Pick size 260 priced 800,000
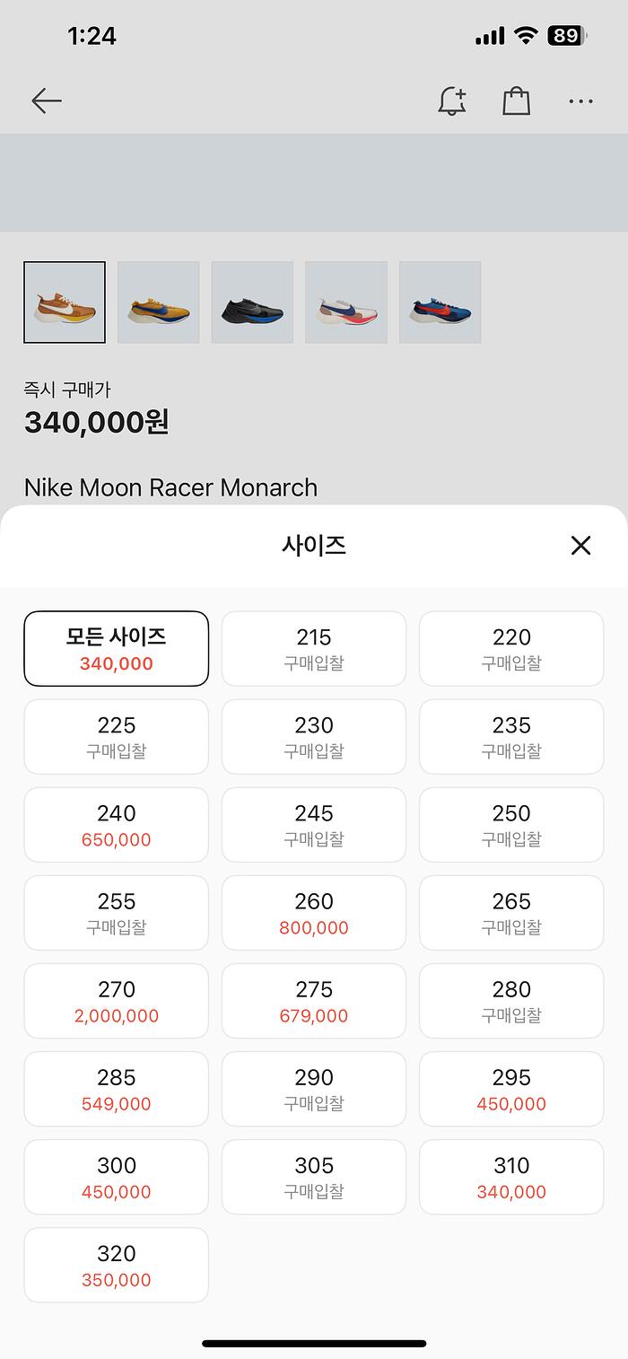Screen dimensions: 628x1359 tap(314, 913)
